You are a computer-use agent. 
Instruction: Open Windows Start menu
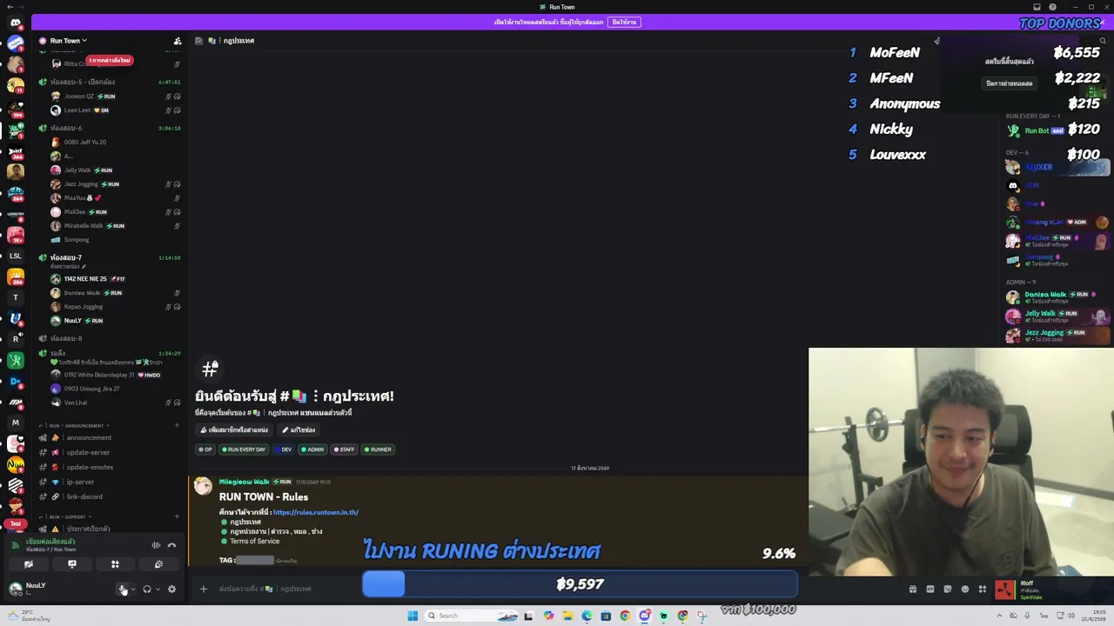click(413, 616)
